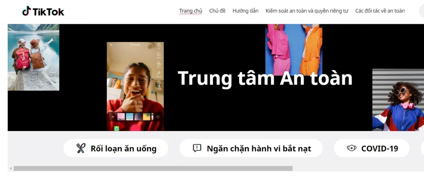Select the Rối loạn ăn uống topic button

coord(116,148)
